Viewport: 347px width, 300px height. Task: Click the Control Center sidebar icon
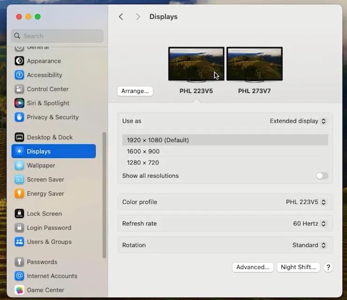click(x=19, y=89)
